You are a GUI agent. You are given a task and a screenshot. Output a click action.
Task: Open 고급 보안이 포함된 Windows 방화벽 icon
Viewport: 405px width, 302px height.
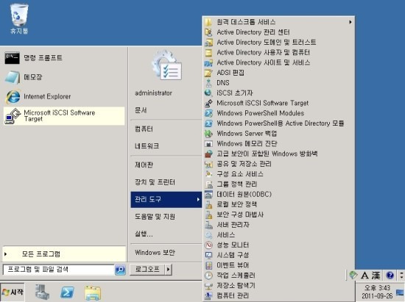click(208, 154)
